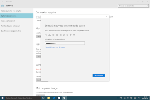
Task: Click the Store shopping cart icon in the dialog
Action: tap(74, 35)
